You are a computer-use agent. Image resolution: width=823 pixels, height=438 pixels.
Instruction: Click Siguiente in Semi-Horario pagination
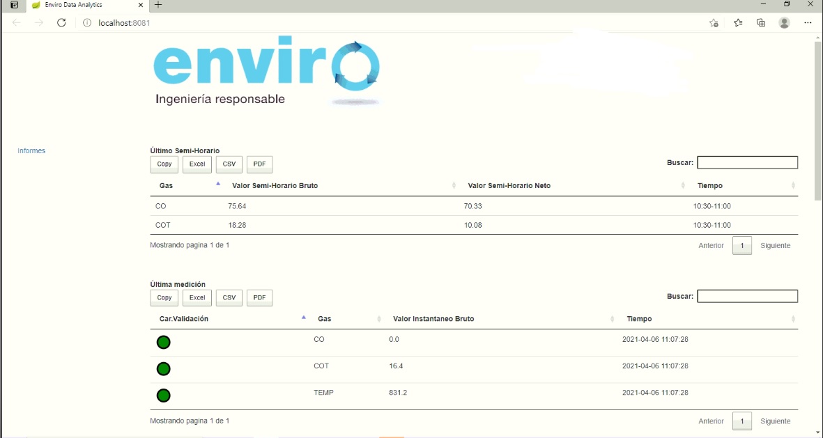tap(775, 246)
